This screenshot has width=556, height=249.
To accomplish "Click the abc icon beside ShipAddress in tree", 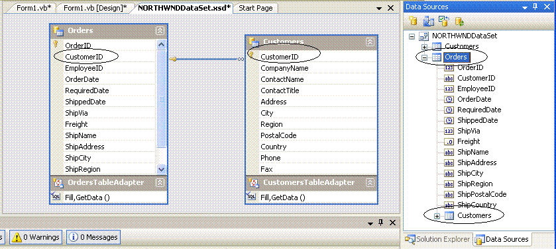I will click(x=449, y=163).
